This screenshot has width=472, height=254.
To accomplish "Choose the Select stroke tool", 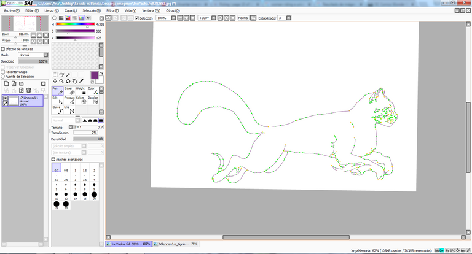I will pos(81,100).
